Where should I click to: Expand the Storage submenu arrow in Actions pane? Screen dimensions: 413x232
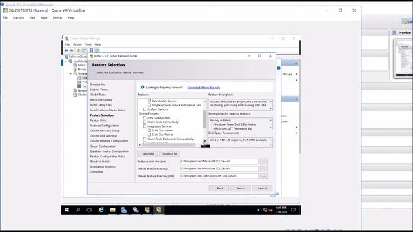click(x=296, y=74)
